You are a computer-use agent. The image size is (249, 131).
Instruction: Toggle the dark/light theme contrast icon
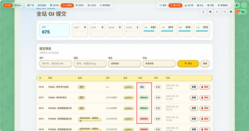click(x=237, y=5)
